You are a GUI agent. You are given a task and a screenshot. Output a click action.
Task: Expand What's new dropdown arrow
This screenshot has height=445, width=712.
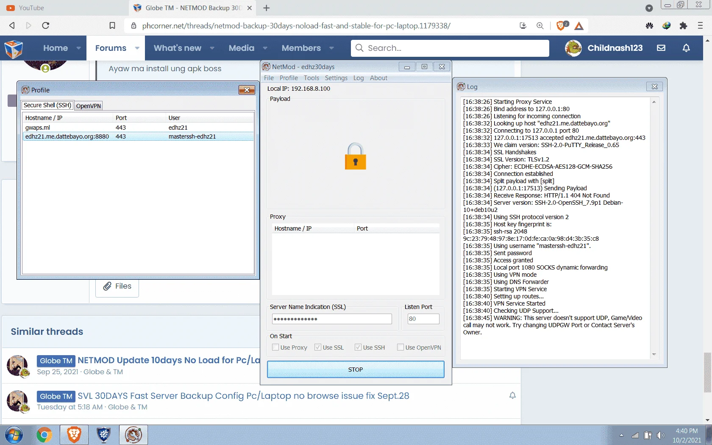pyautogui.click(x=212, y=48)
